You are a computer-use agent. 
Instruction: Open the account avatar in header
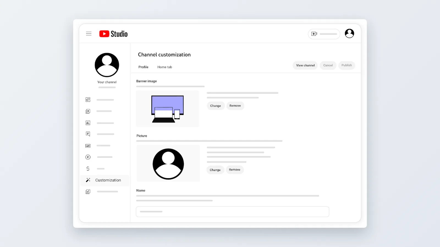click(349, 33)
